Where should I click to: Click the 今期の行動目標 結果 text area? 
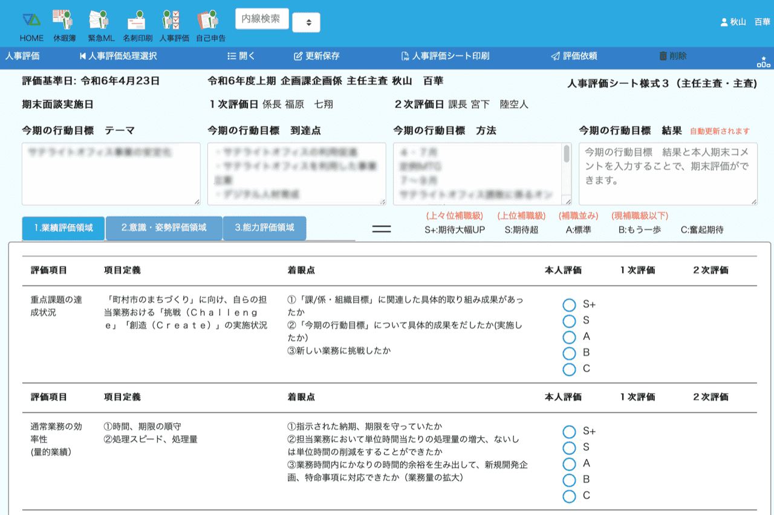pyautogui.click(x=668, y=174)
